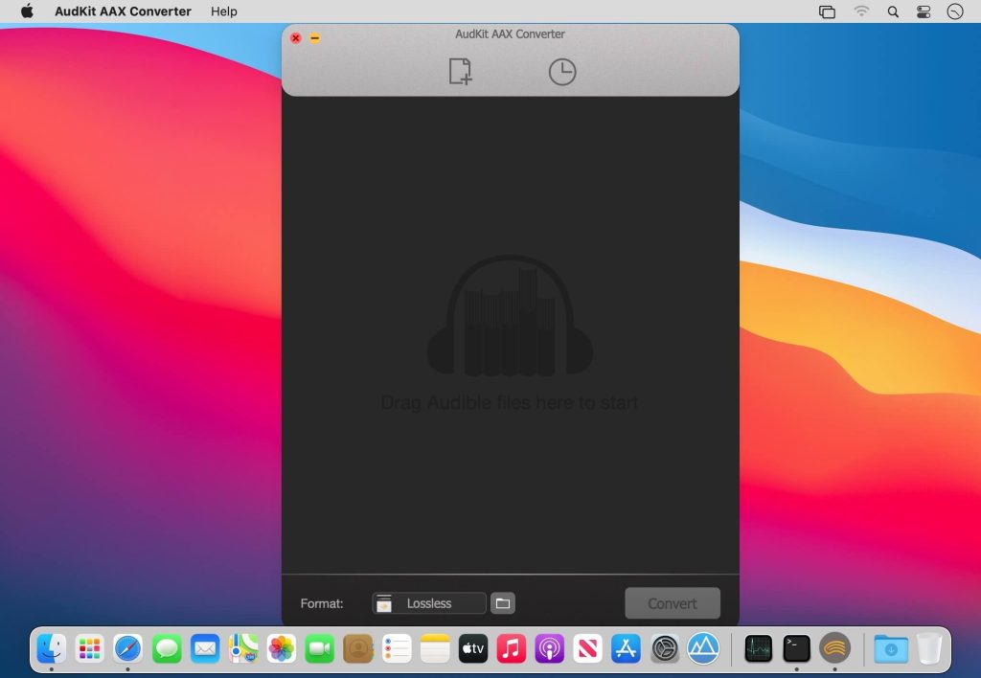Open the Apple TV app in the Dock
The image size is (981, 678).
tap(473, 648)
